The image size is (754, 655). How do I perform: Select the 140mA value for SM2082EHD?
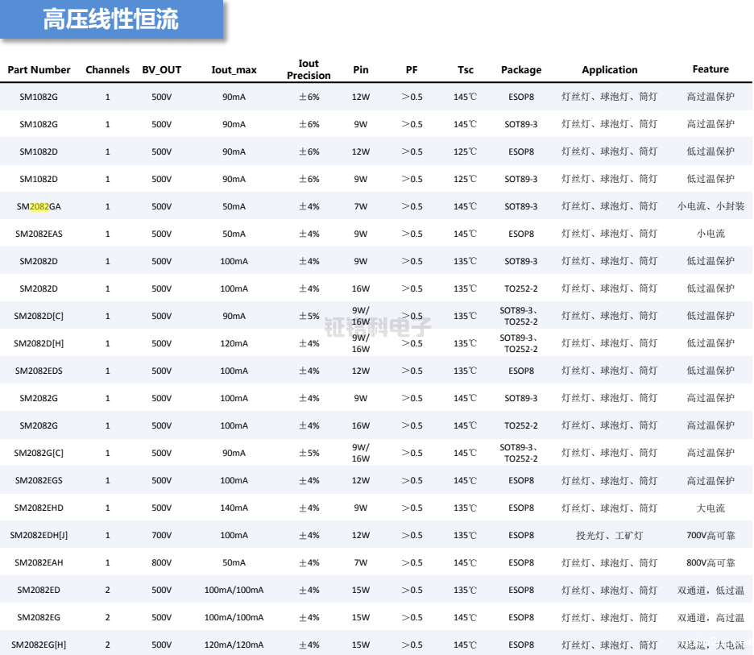point(234,508)
